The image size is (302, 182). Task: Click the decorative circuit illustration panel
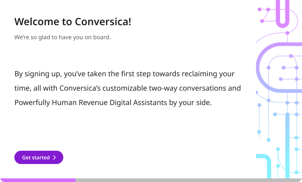click(279, 89)
